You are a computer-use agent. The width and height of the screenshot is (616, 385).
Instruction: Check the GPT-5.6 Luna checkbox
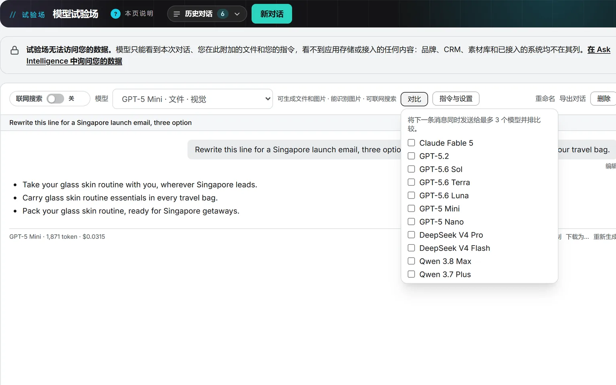pos(411,195)
